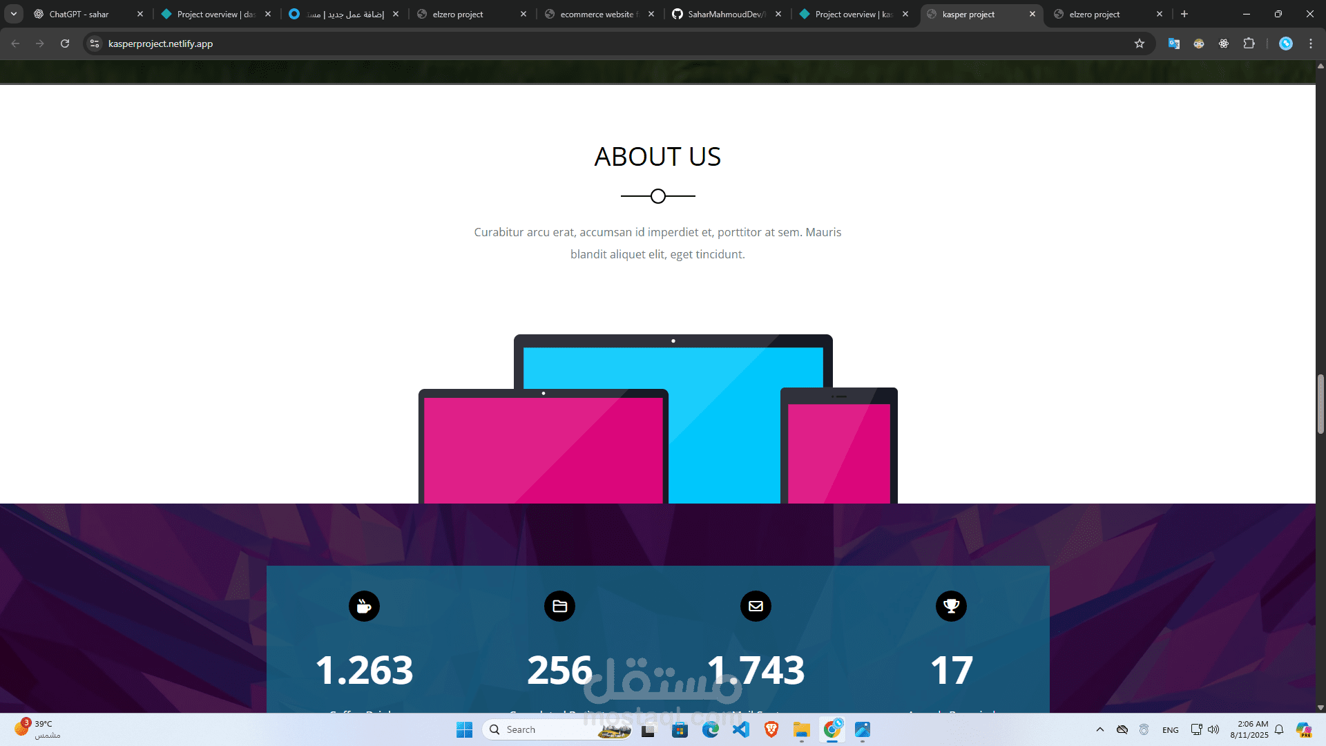Open a new browser tab
1326x746 pixels.
(1184, 14)
